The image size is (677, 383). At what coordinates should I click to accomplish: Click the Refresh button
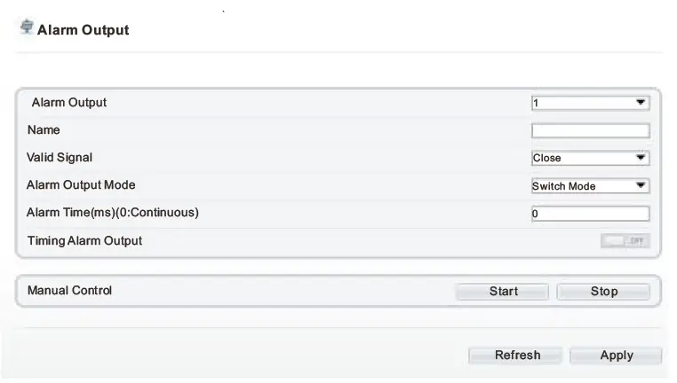tap(517, 356)
